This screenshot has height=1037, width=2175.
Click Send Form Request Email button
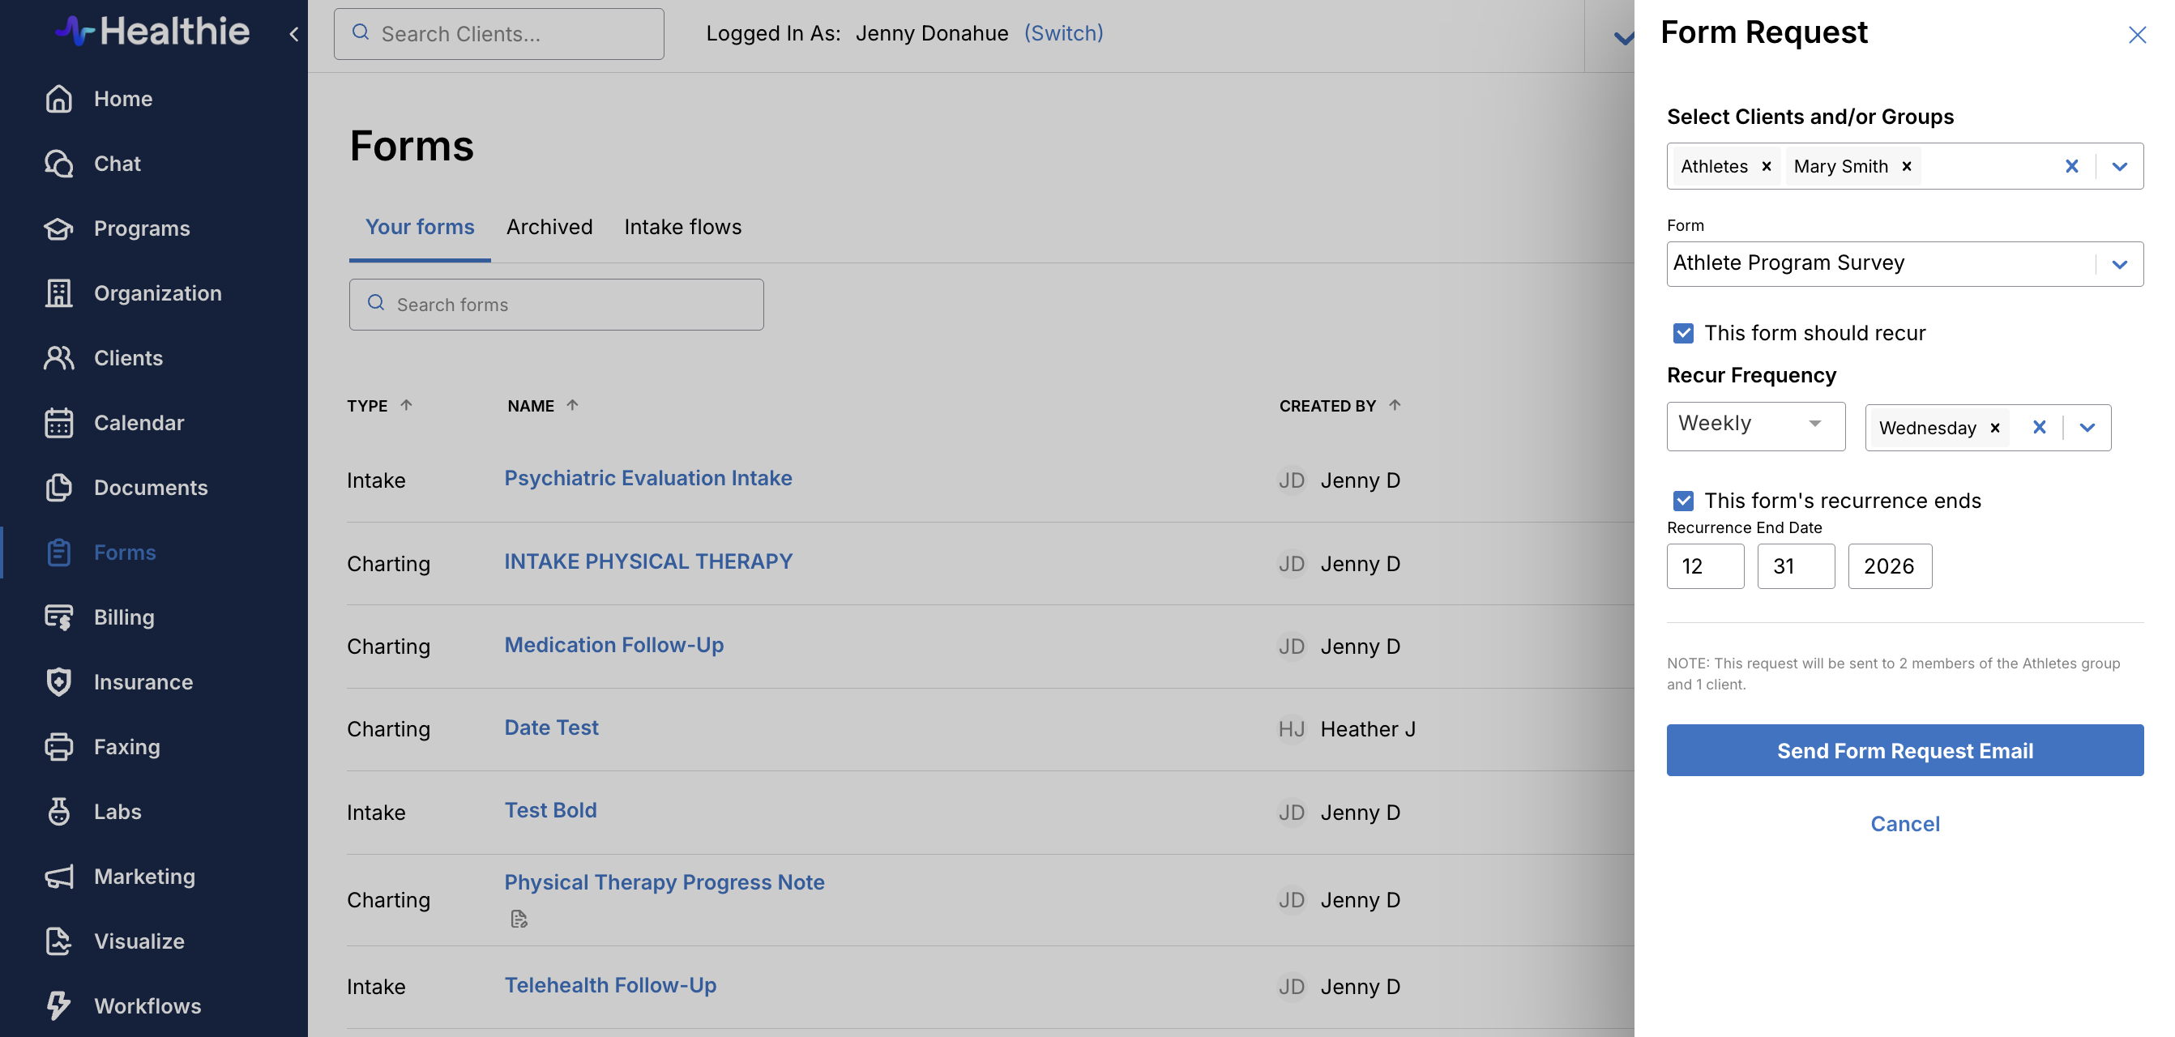(x=1904, y=750)
